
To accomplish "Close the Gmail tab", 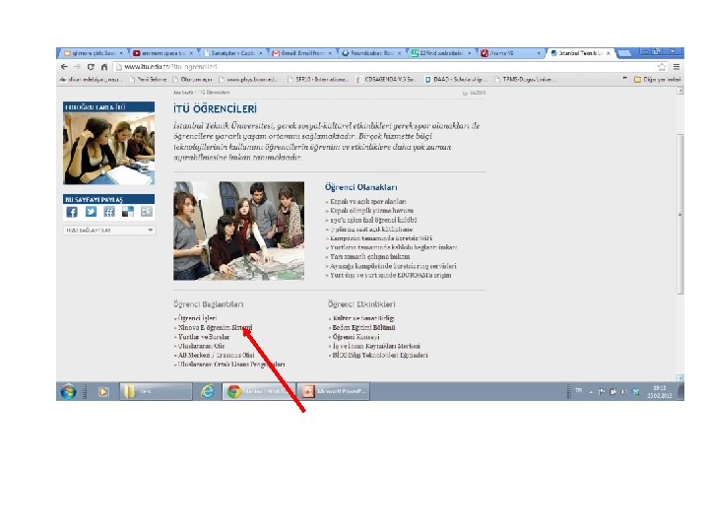I will (x=330, y=53).
